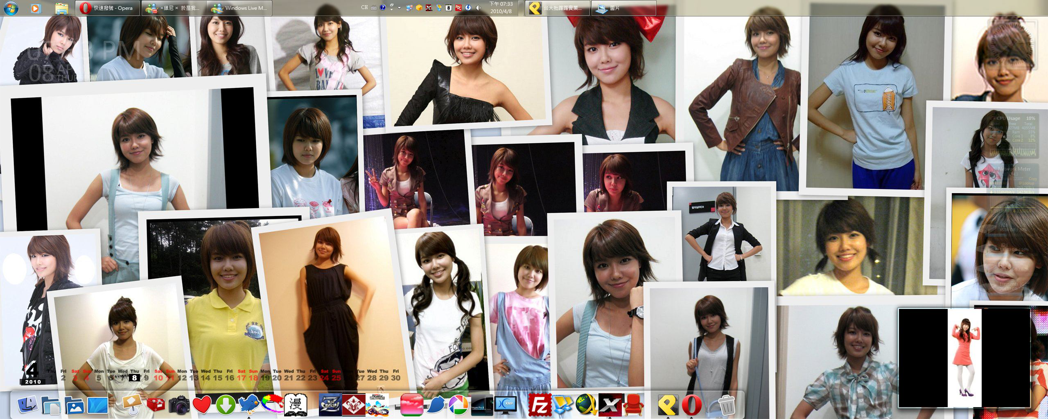This screenshot has height=419, width=1048.
Task: Switch to the Opera taskbar window
Action: pyautogui.click(x=107, y=8)
